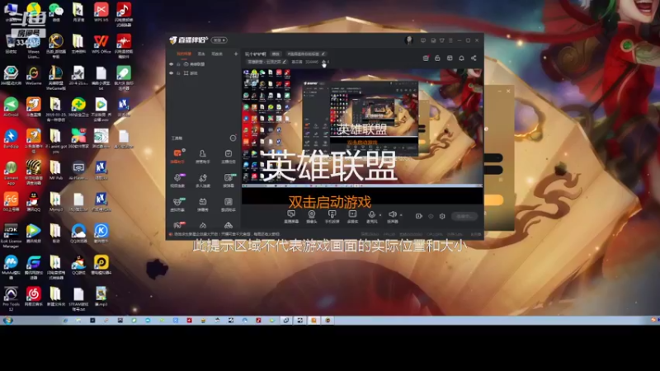Click orange button in window behind companion
The image size is (660, 371).
click(493, 200)
